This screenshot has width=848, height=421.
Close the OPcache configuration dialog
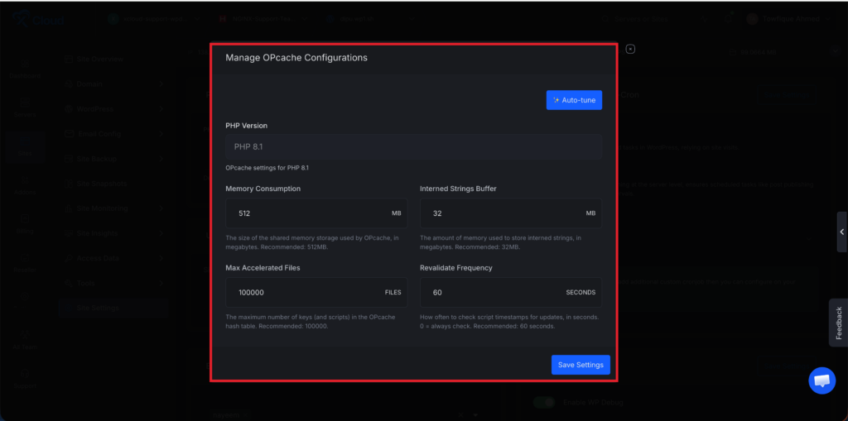[630, 49]
